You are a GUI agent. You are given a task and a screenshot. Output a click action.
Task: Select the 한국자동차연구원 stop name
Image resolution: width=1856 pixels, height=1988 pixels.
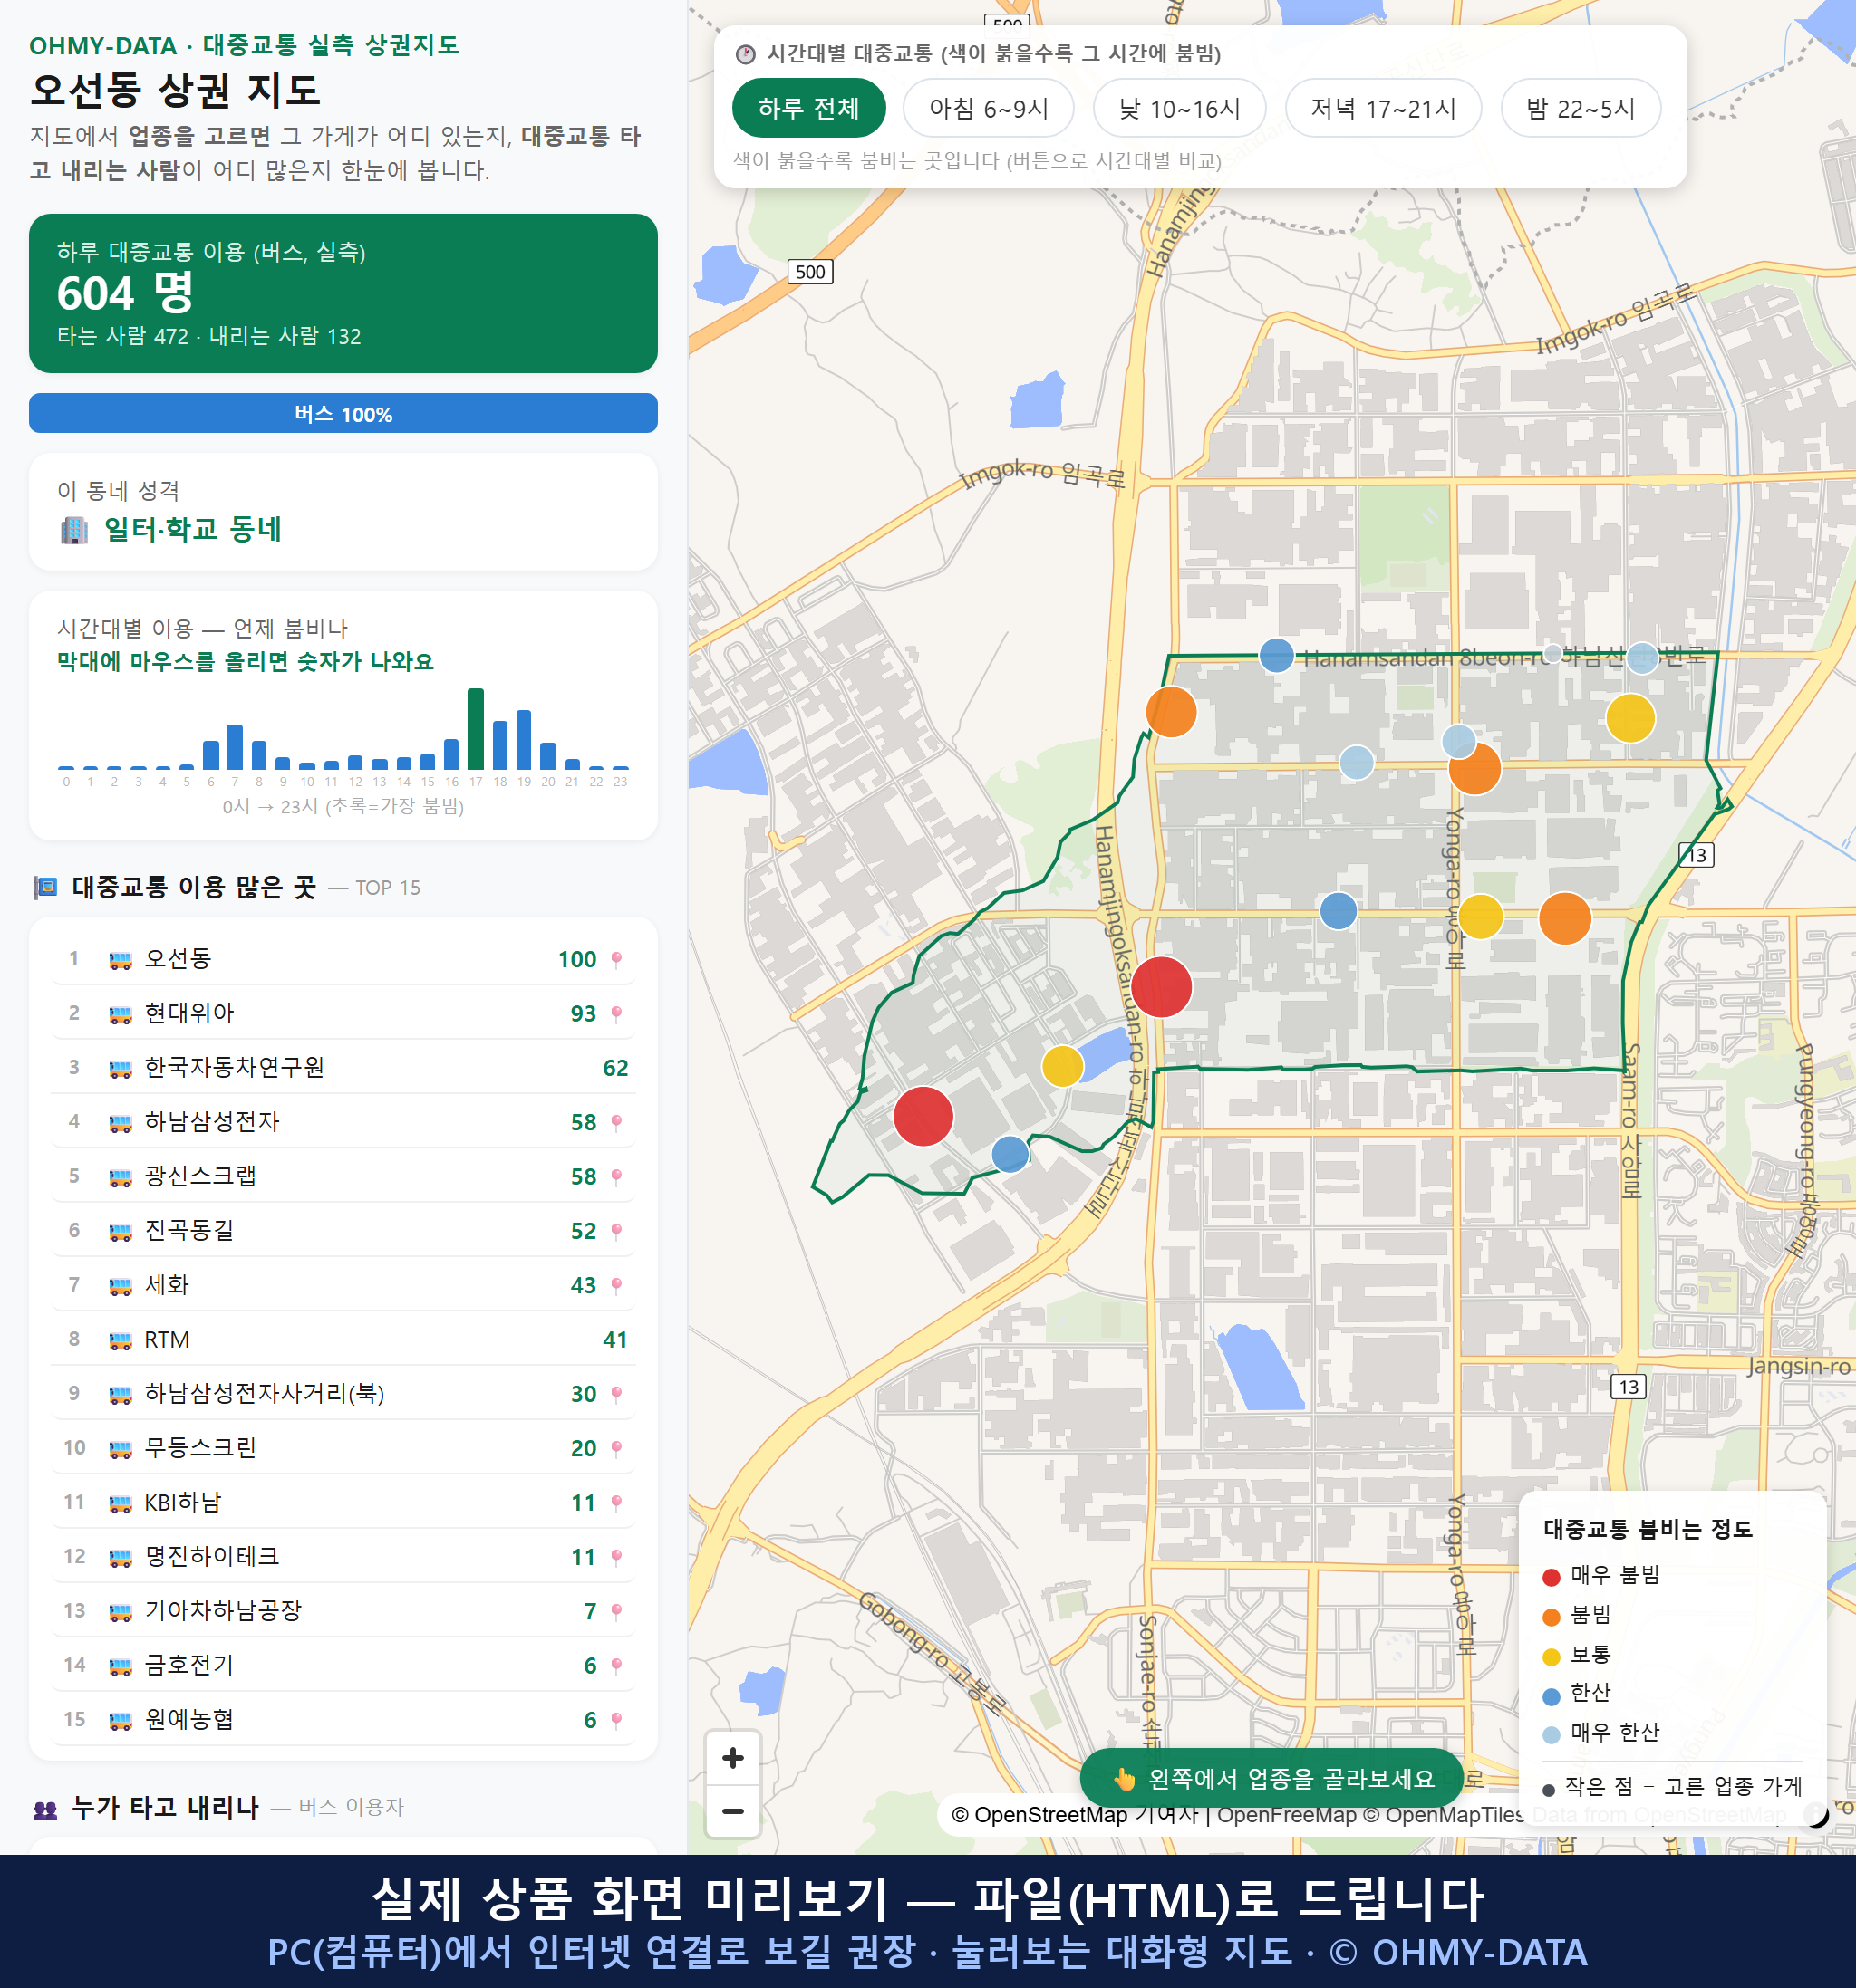tap(234, 1068)
